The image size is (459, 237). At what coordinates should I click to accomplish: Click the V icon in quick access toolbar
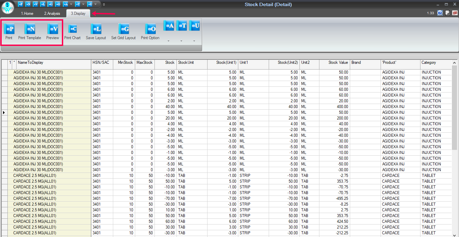[x=35, y=4]
